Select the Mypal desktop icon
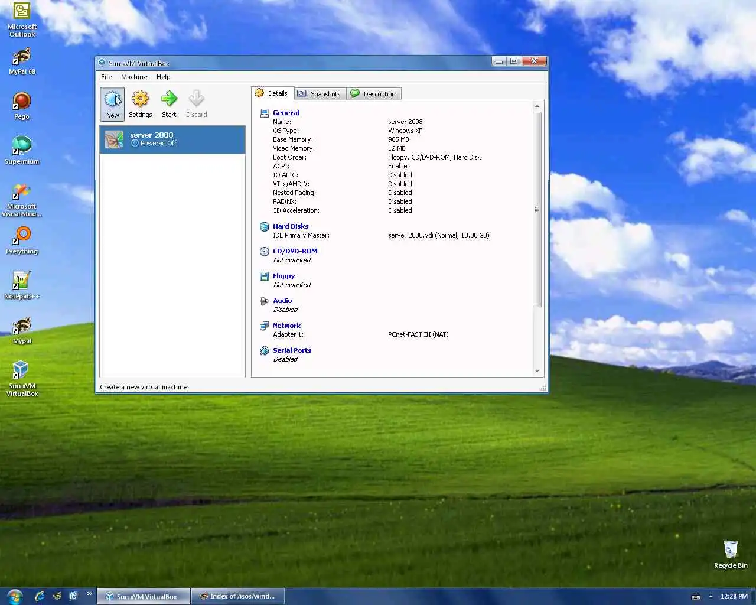Viewport: 756px width, 605px height. tap(22, 331)
